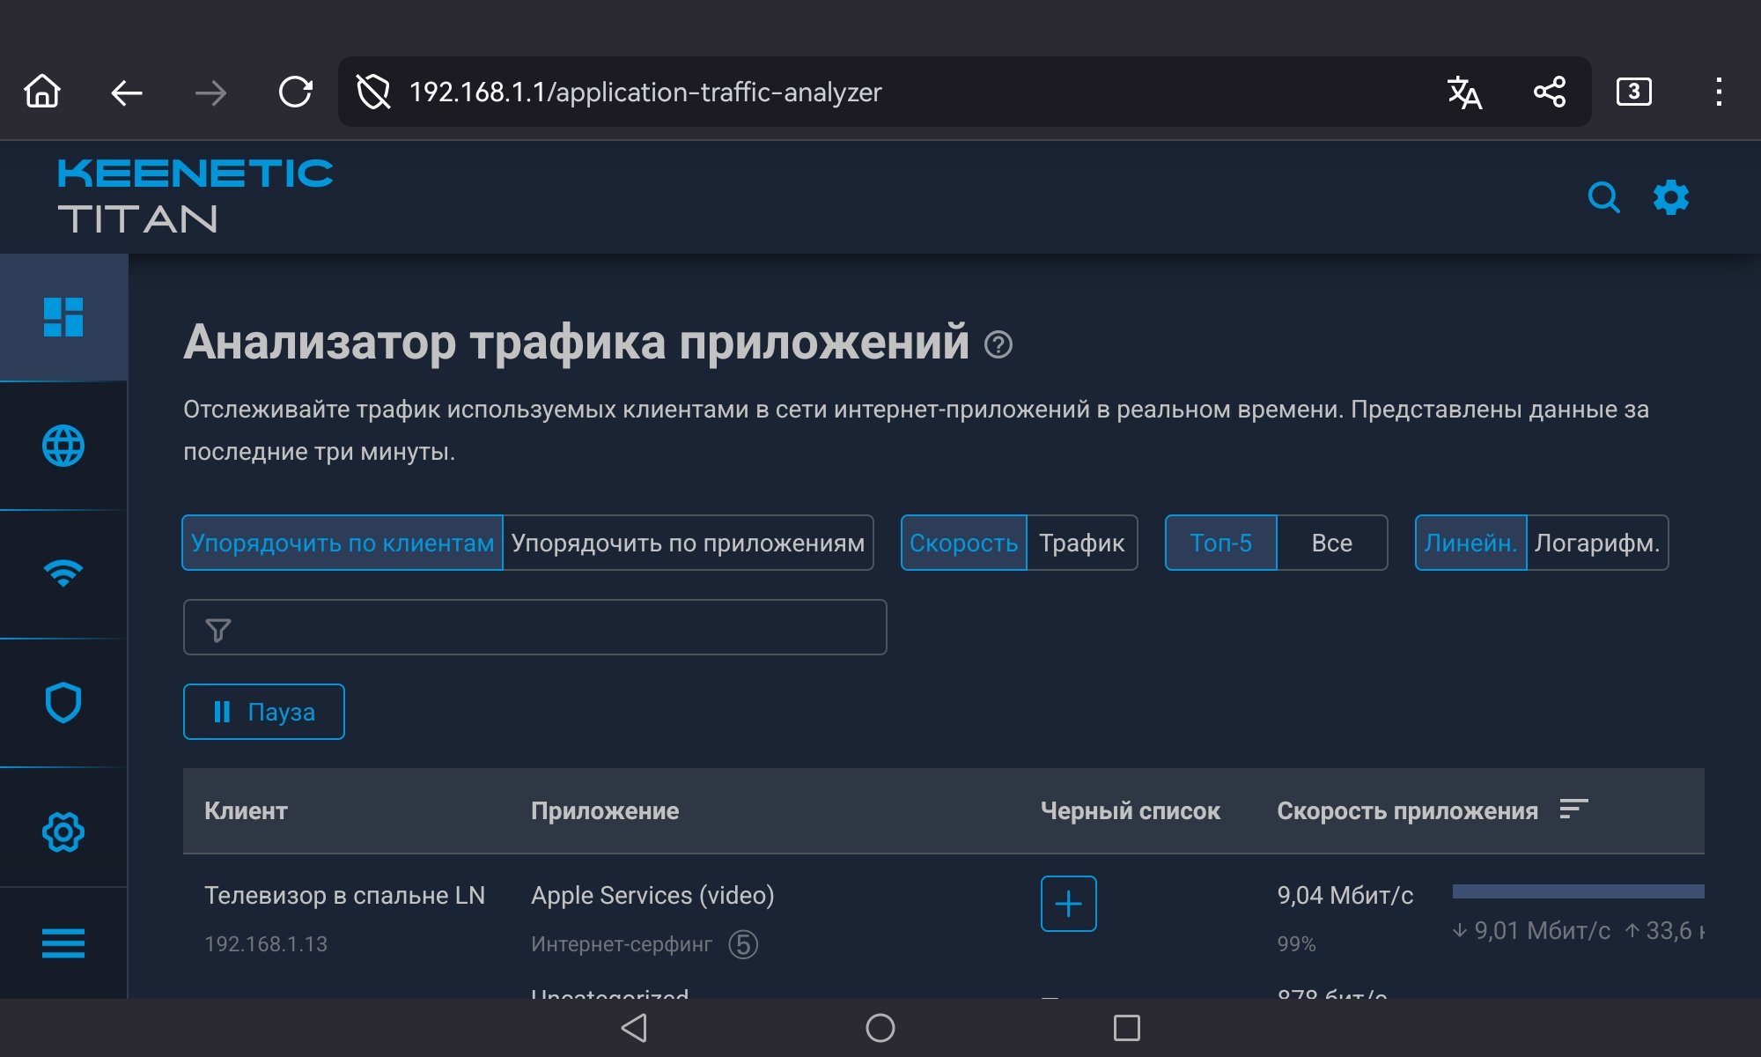Viewport: 1761px width, 1057px height.
Task: Click the help question mark near title
Action: pos(998,344)
